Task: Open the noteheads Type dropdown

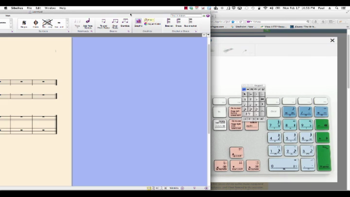Action: pyautogui.click(x=77, y=23)
